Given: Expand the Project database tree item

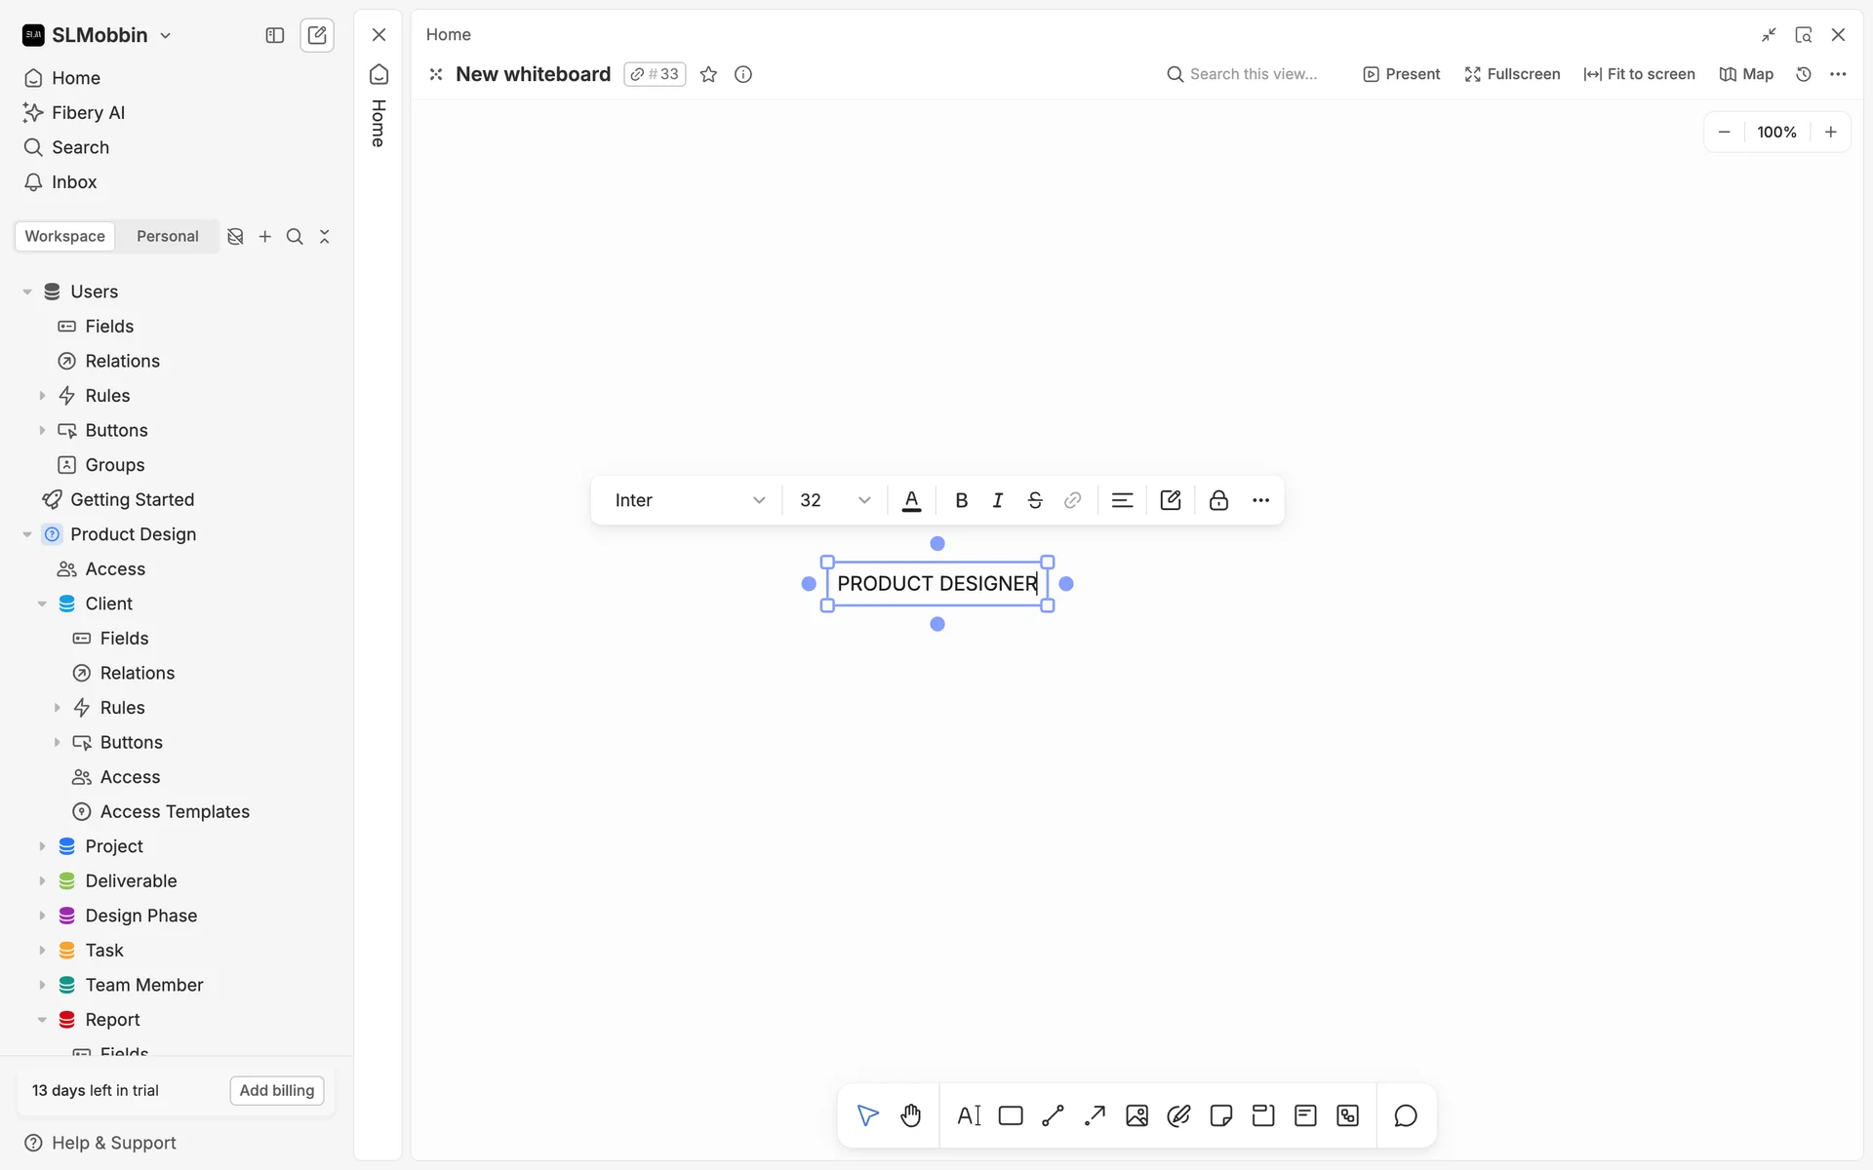Looking at the screenshot, I should click(42, 846).
